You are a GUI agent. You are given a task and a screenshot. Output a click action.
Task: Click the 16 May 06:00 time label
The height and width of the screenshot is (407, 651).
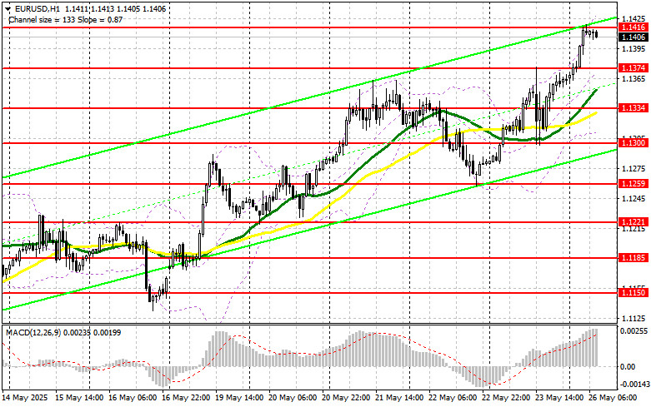133,398
